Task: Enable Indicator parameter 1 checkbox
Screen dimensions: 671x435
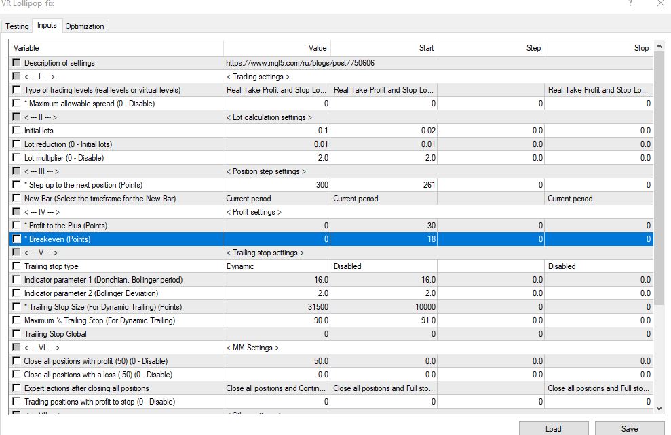Action: click(16, 279)
